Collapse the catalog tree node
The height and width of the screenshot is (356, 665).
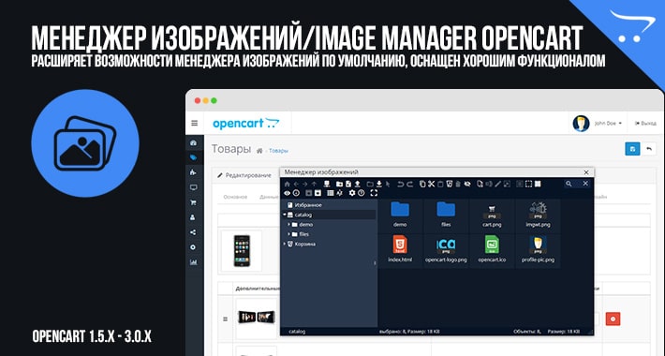(x=285, y=215)
